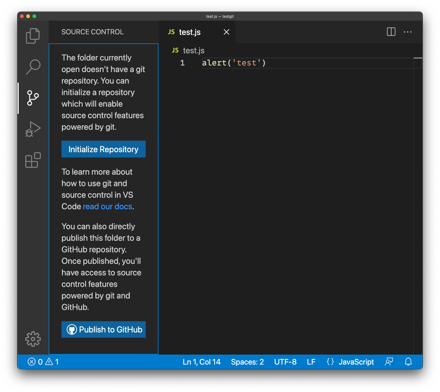This screenshot has width=440, height=392.
Task: Open the Explorer view
Action: click(x=32, y=36)
